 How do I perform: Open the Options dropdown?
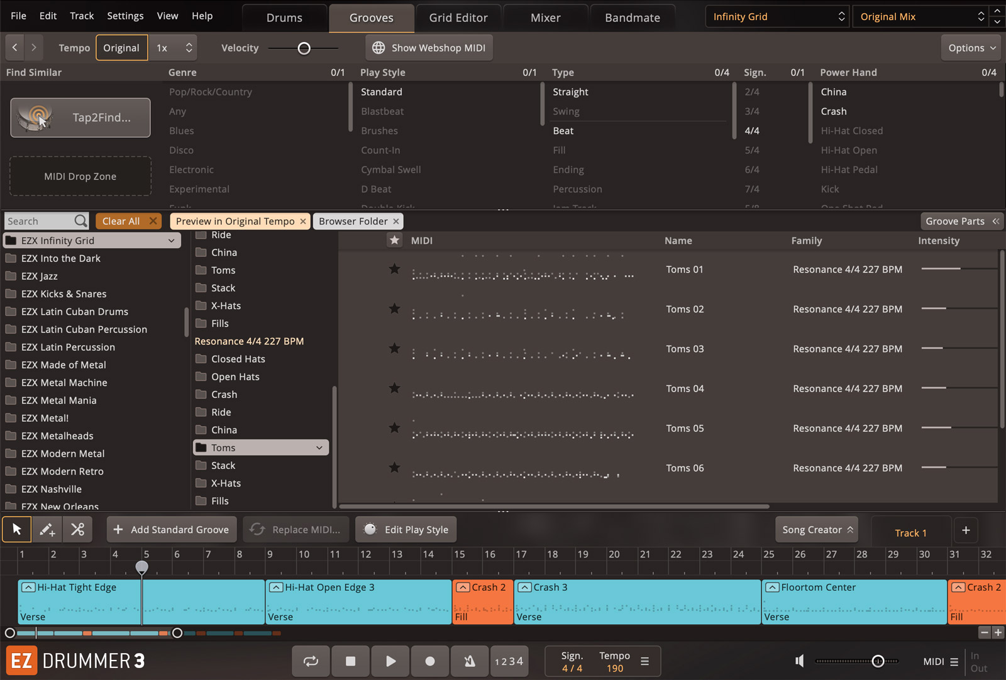pos(972,48)
